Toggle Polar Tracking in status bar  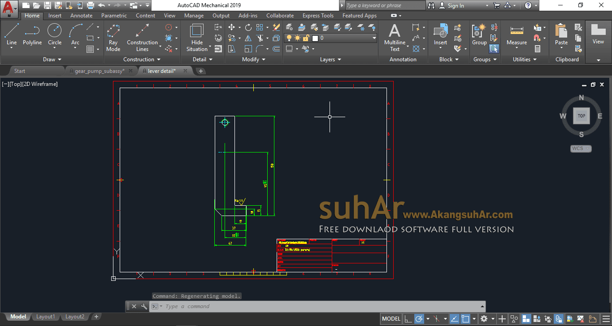click(x=419, y=319)
